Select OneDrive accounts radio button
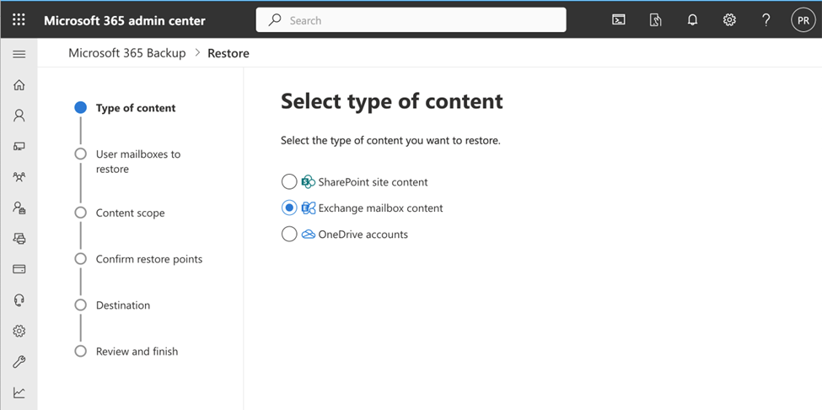Screen dimensions: 822x410 289,234
